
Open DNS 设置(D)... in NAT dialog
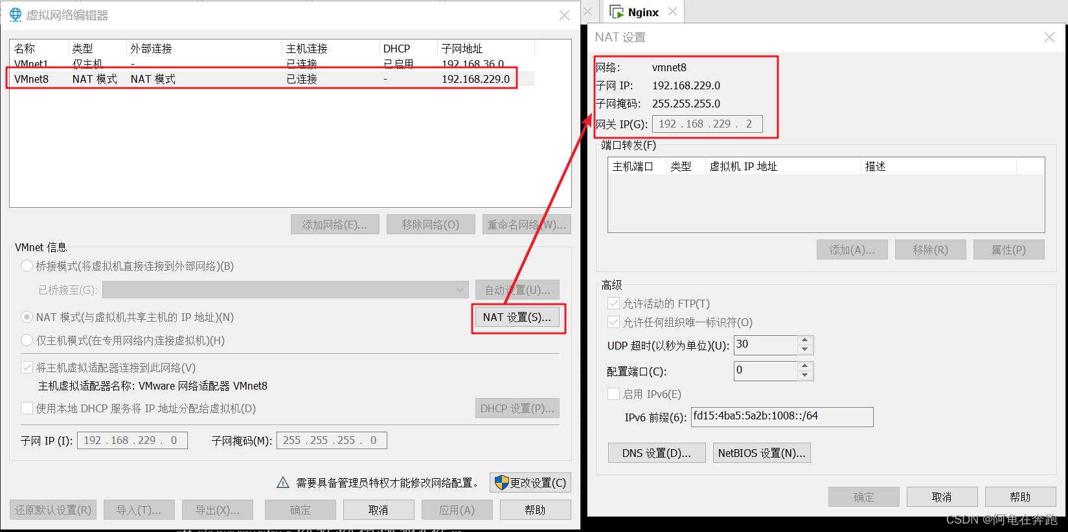[657, 453]
